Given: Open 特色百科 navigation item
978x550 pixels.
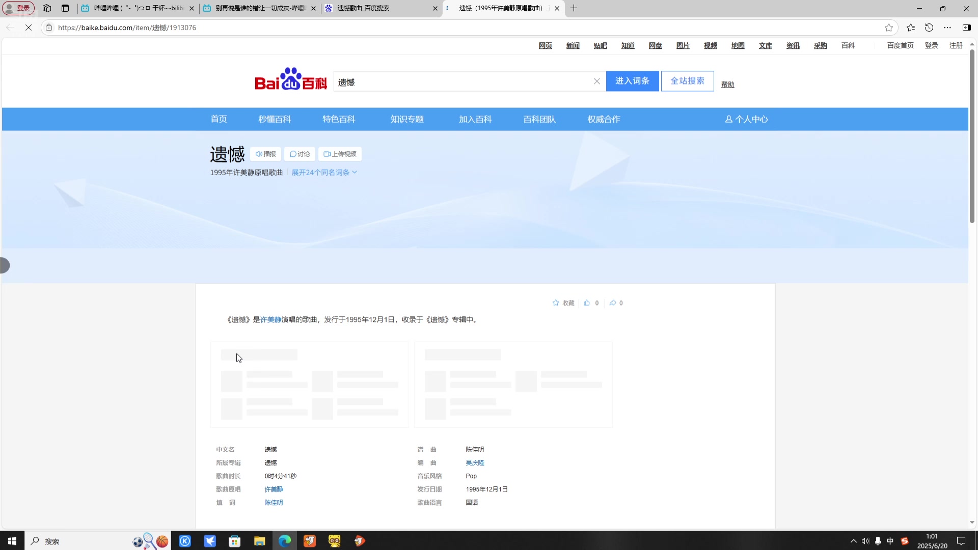Looking at the screenshot, I should (x=339, y=119).
